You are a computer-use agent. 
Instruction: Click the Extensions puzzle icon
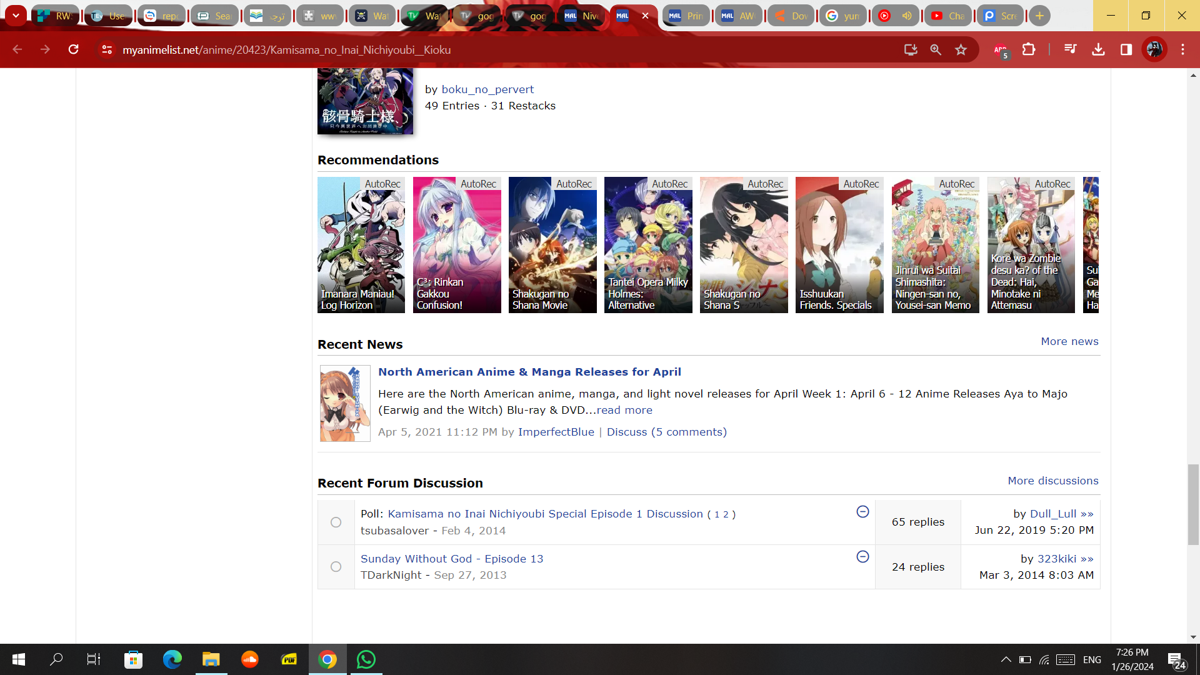(1029, 50)
